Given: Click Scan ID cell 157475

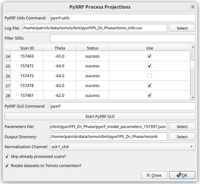Looking at the screenshot, I should pyautogui.click(x=27, y=76).
